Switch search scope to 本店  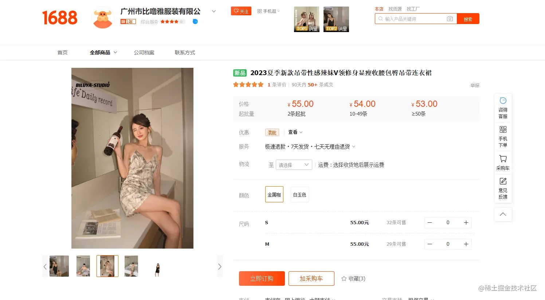point(379,9)
